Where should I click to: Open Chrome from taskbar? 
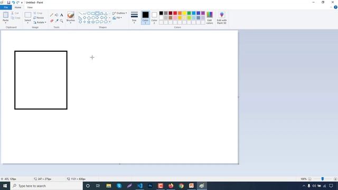181,186
